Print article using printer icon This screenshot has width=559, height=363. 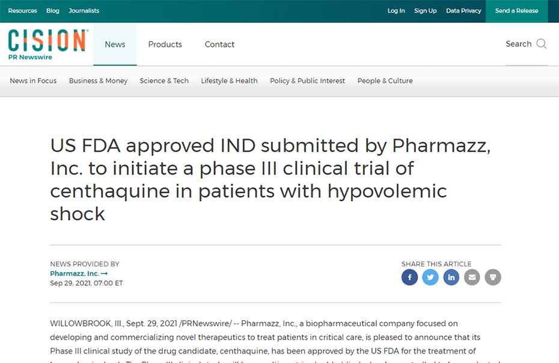point(493,277)
